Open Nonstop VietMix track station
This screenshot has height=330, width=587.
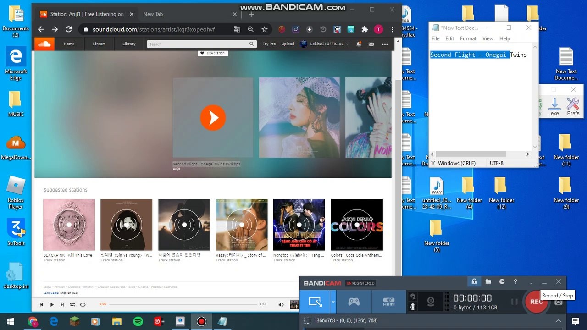point(299,225)
